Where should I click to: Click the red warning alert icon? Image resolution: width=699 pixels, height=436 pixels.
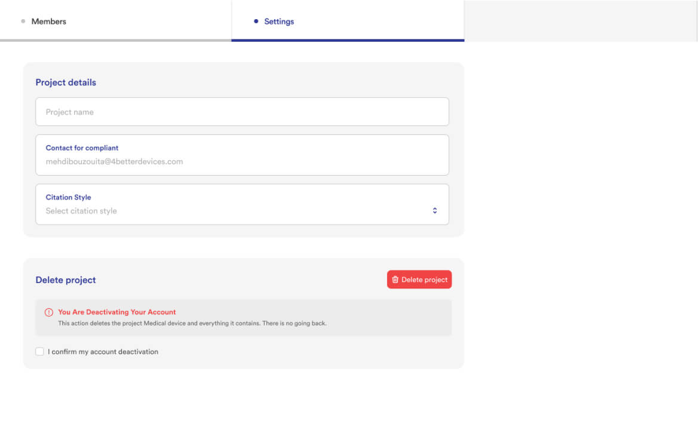coord(49,312)
